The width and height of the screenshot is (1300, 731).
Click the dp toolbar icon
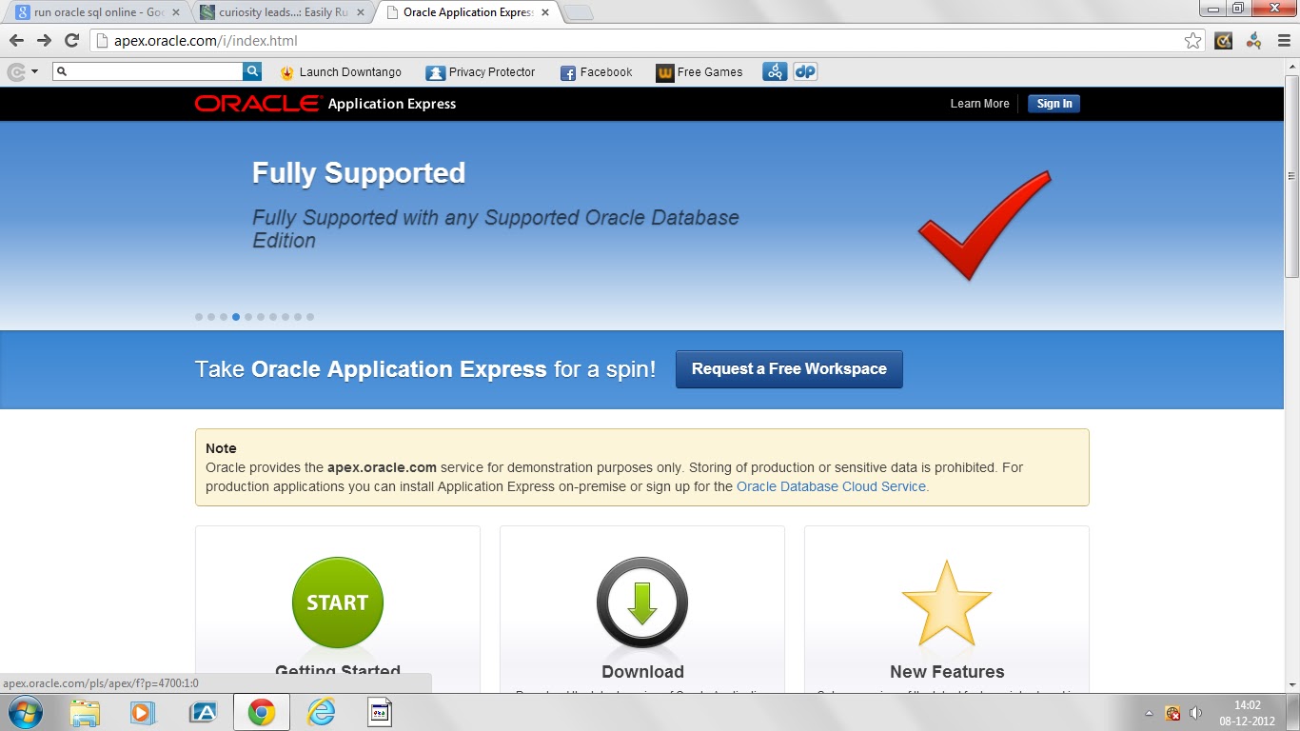pos(805,71)
